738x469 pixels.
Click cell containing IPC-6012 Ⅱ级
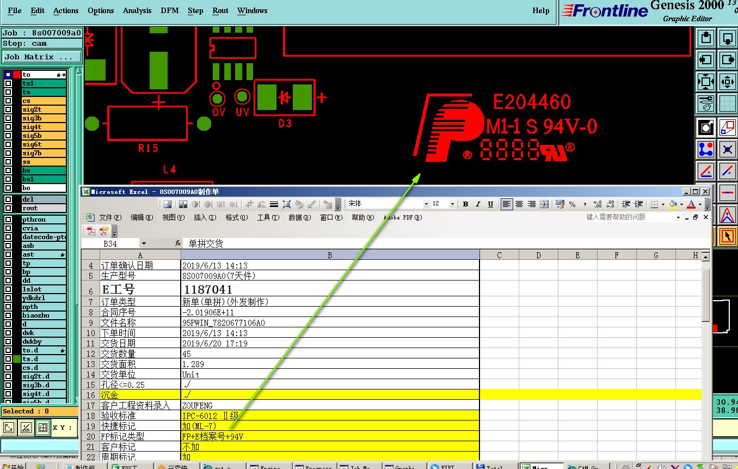[x=330, y=416]
